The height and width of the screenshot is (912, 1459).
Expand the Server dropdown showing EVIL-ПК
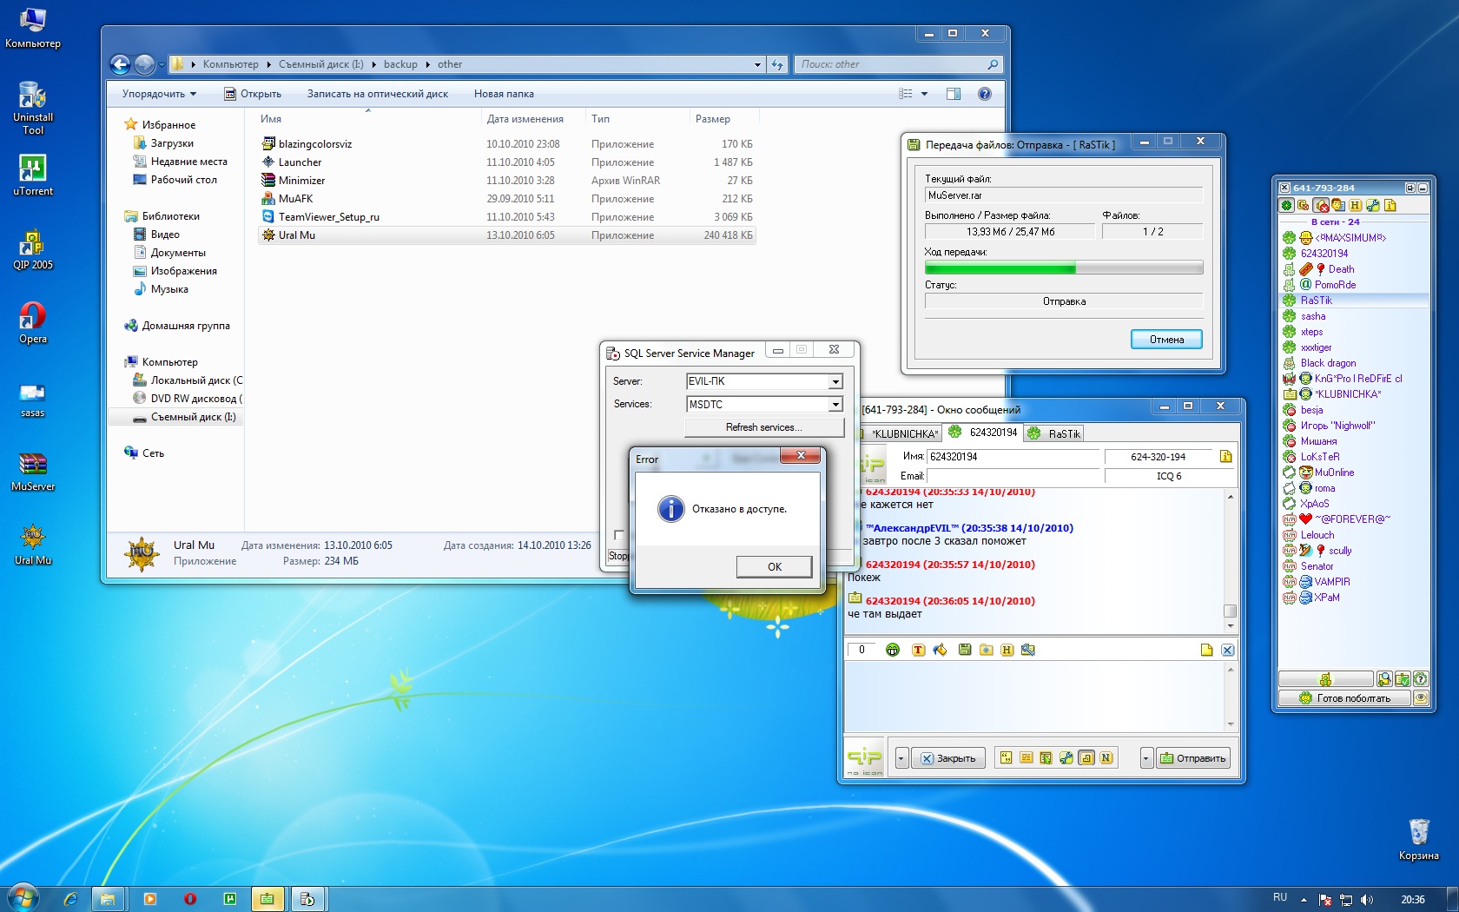[x=835, y=381]
